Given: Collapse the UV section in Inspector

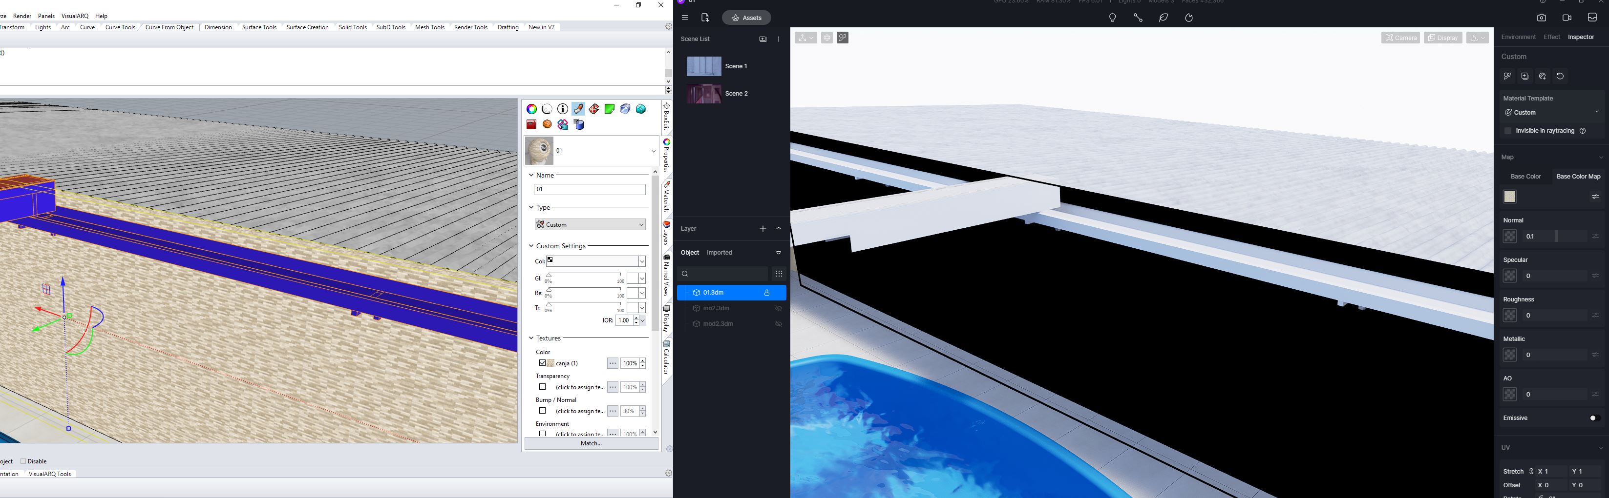Looking at the screenshot, I should pyautogui.click(x=1600, y=448).
